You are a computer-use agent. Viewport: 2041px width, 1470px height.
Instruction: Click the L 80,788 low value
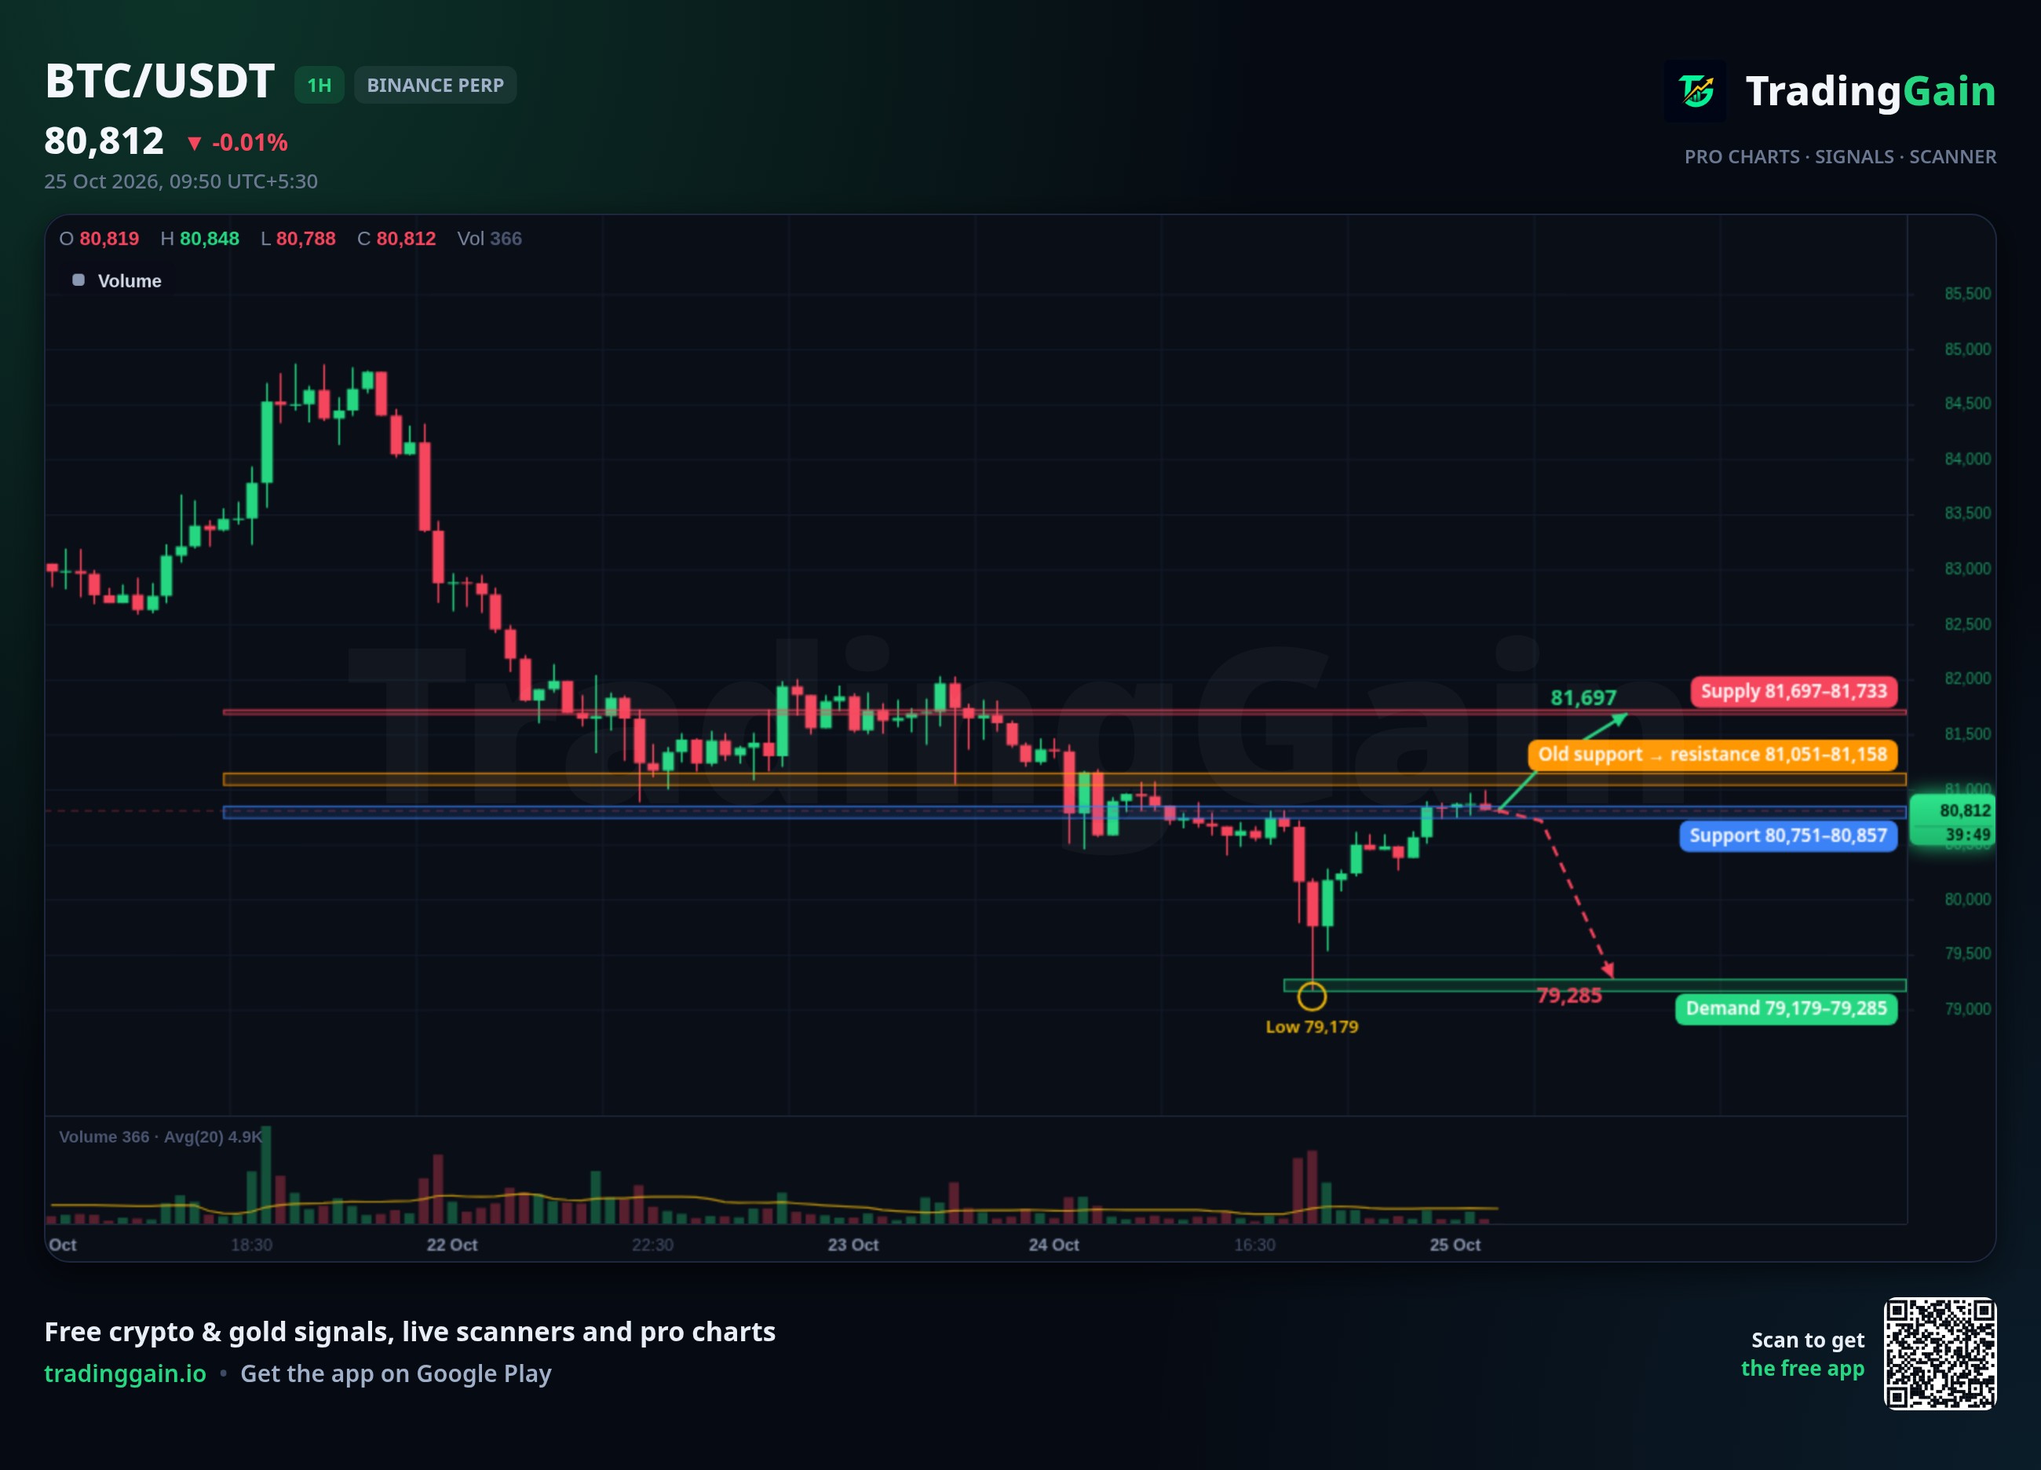tap(298, 239)
